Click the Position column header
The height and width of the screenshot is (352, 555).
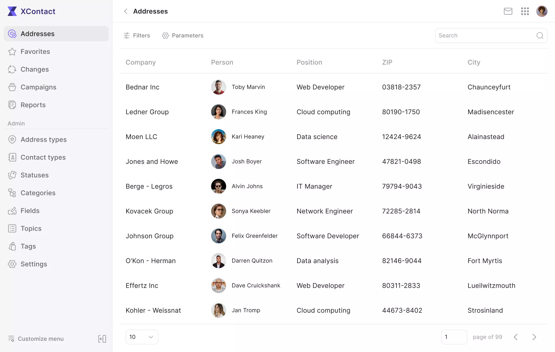click(x=309, y=62)
